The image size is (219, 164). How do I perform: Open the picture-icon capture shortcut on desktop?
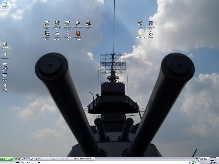pos(5,77)
